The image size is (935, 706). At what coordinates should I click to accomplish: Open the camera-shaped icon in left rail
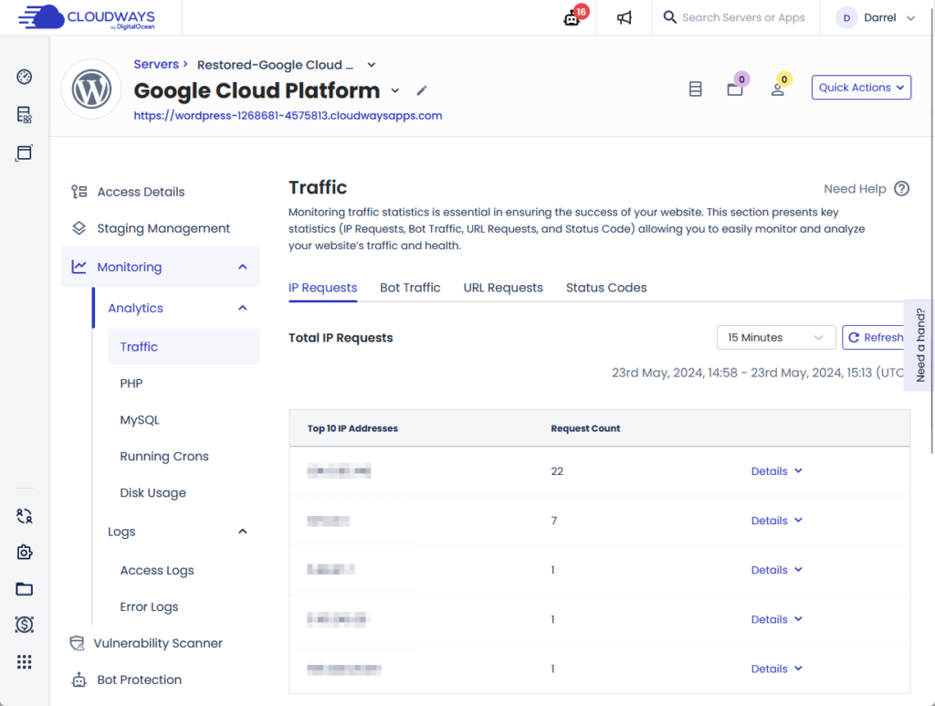pos(25,553)
